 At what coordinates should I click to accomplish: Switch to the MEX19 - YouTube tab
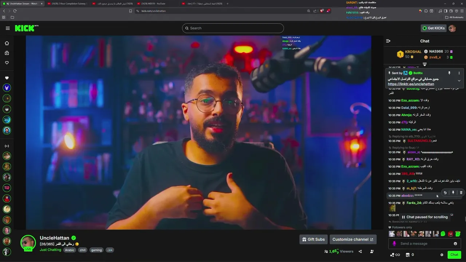[157, 4]
